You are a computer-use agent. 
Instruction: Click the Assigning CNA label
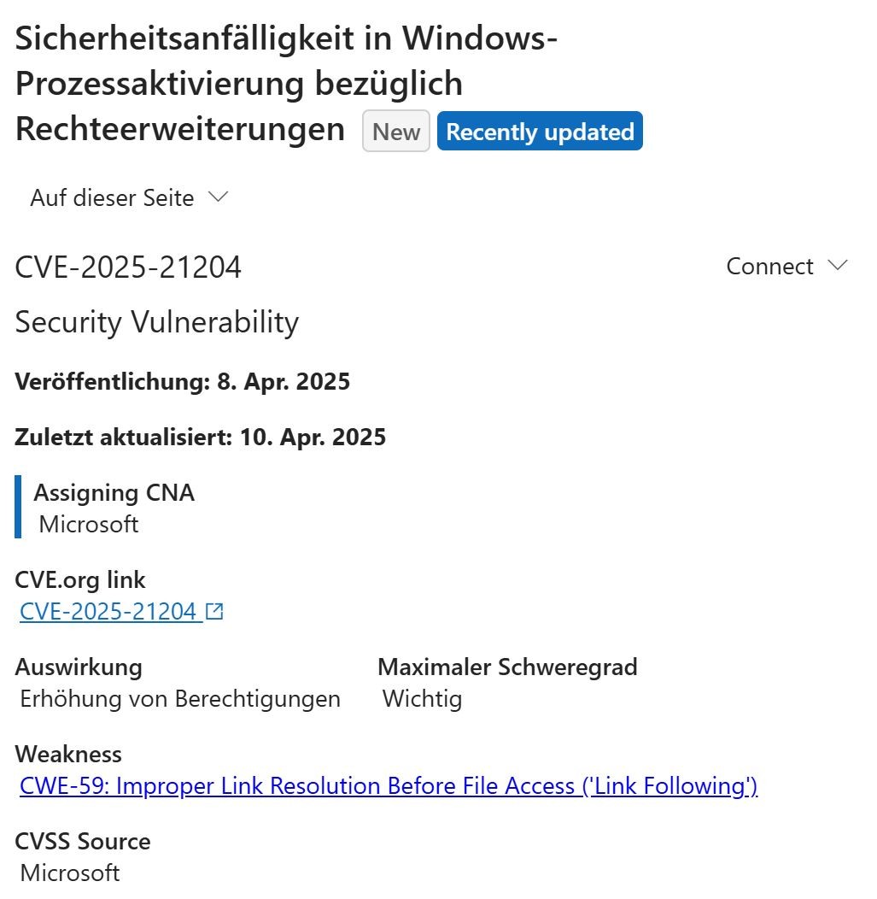pyautogui.click(x=114, y=492)
